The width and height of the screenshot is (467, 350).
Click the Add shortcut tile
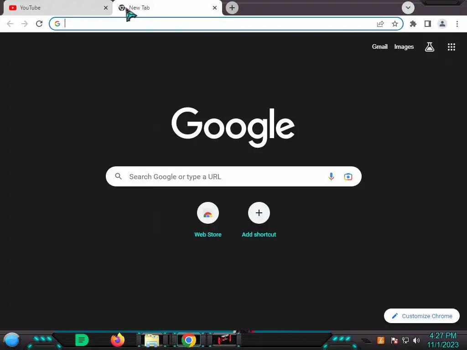point(259,220)
